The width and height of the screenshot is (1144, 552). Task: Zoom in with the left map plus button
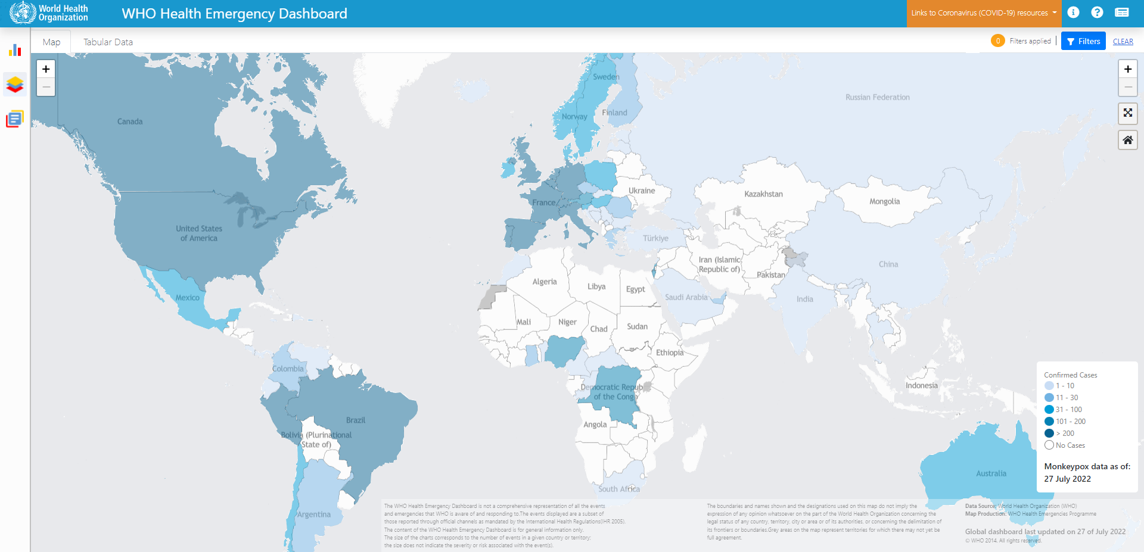(x=46, y=69)
